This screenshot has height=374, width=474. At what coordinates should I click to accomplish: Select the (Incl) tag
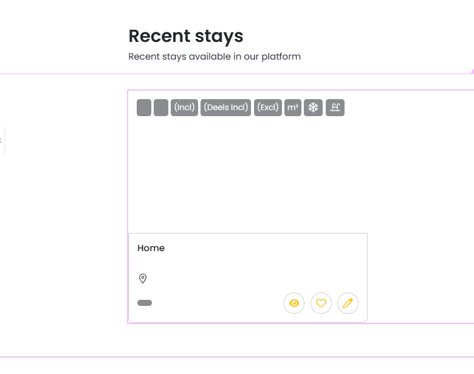pyautogui.click(x=184, y=108)
